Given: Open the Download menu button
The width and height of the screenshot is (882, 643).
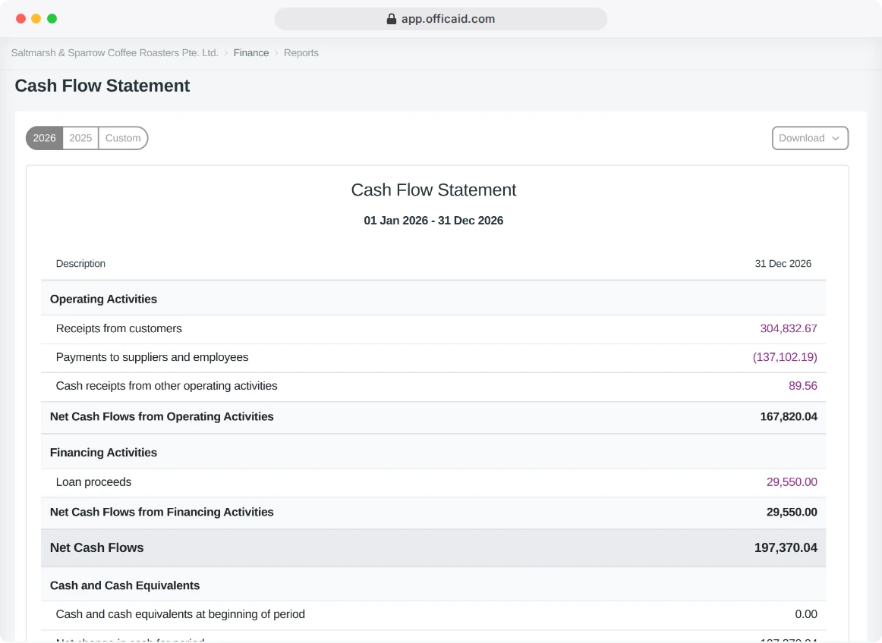Looking at the screenshot, I should point(810,138).
